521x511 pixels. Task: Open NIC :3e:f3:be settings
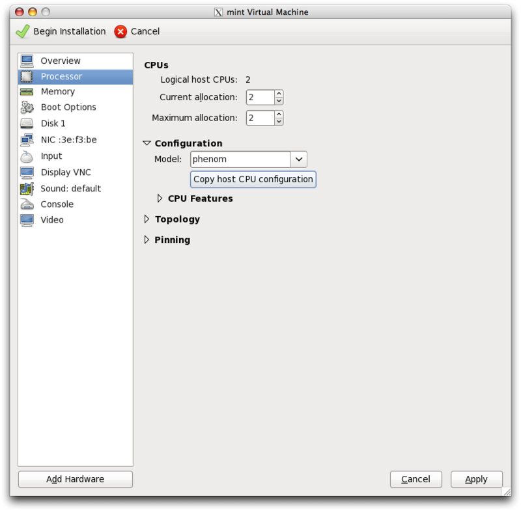pos(76,140)
